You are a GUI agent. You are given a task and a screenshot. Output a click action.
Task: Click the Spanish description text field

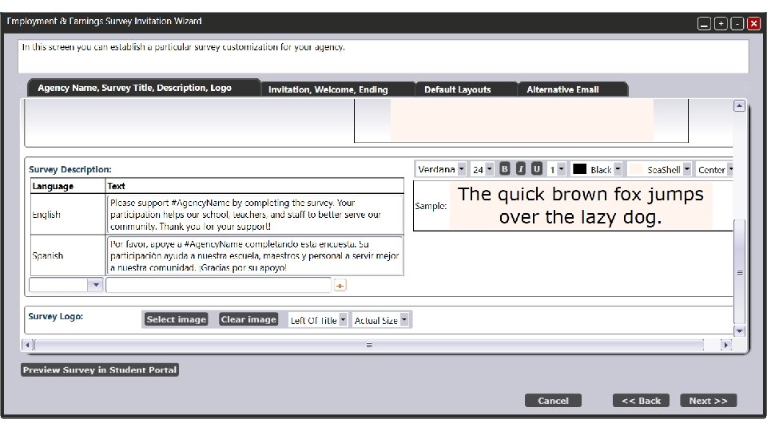[255, 255]
